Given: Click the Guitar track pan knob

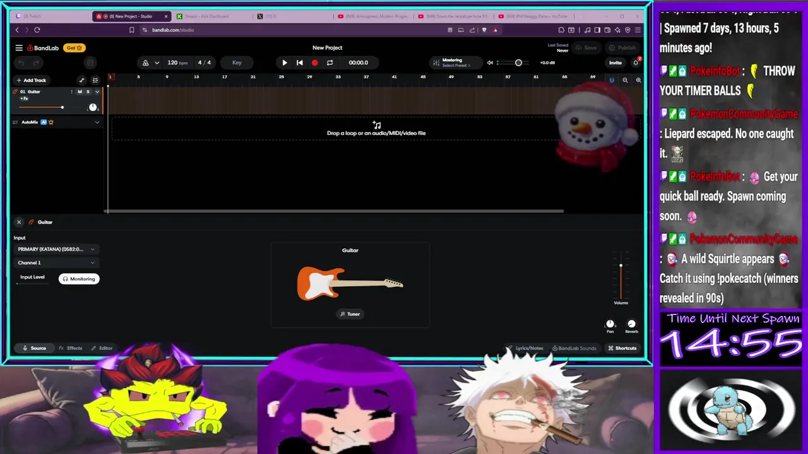Looking at the screenshot, I should tap(93, 107).
